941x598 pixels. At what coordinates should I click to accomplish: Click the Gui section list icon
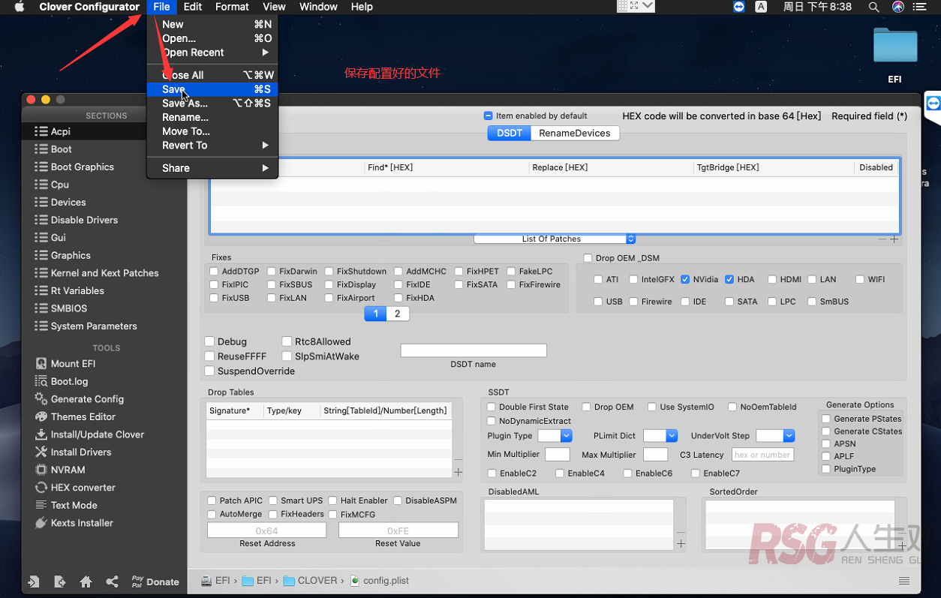[x=41, y=238]
